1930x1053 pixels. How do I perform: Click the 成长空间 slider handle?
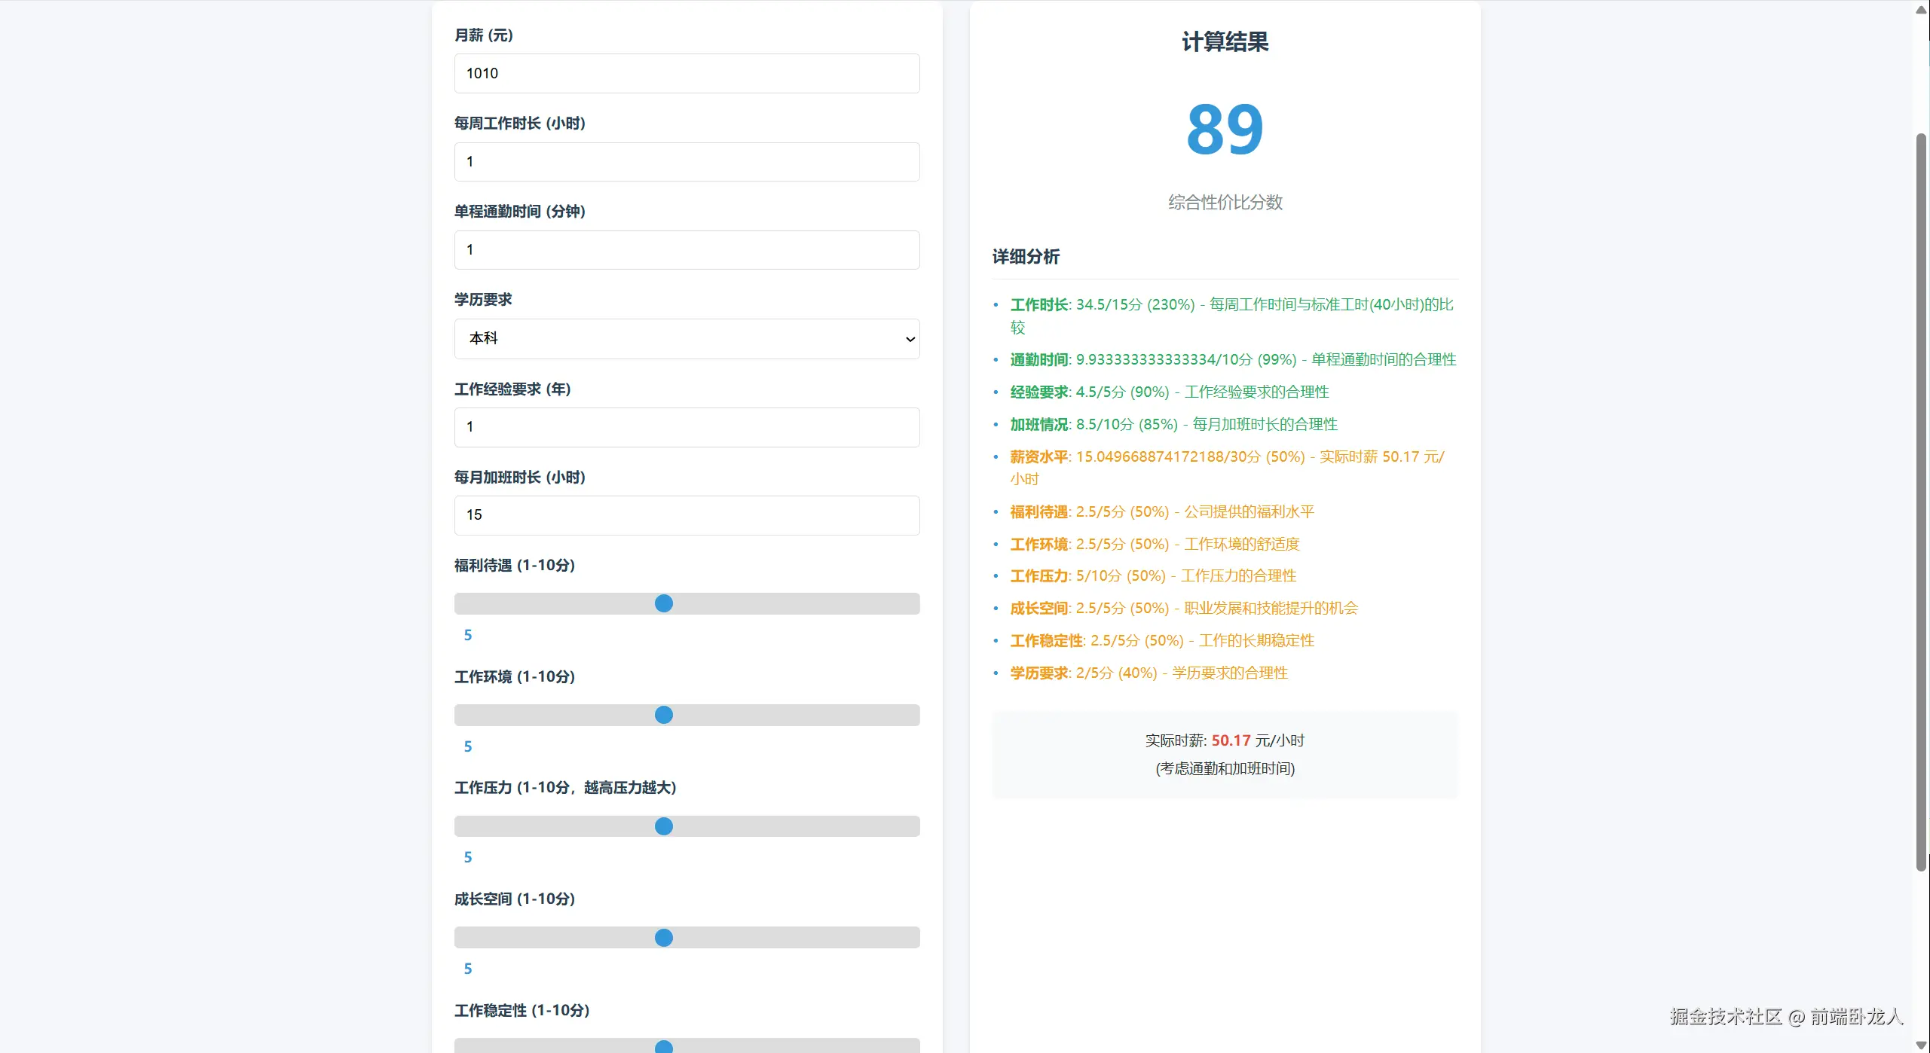(663, 937)
